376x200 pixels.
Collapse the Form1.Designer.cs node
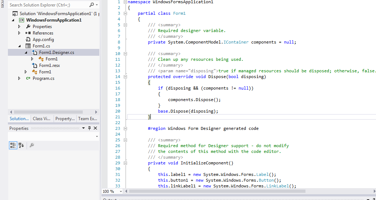click(x=26, y=53)
